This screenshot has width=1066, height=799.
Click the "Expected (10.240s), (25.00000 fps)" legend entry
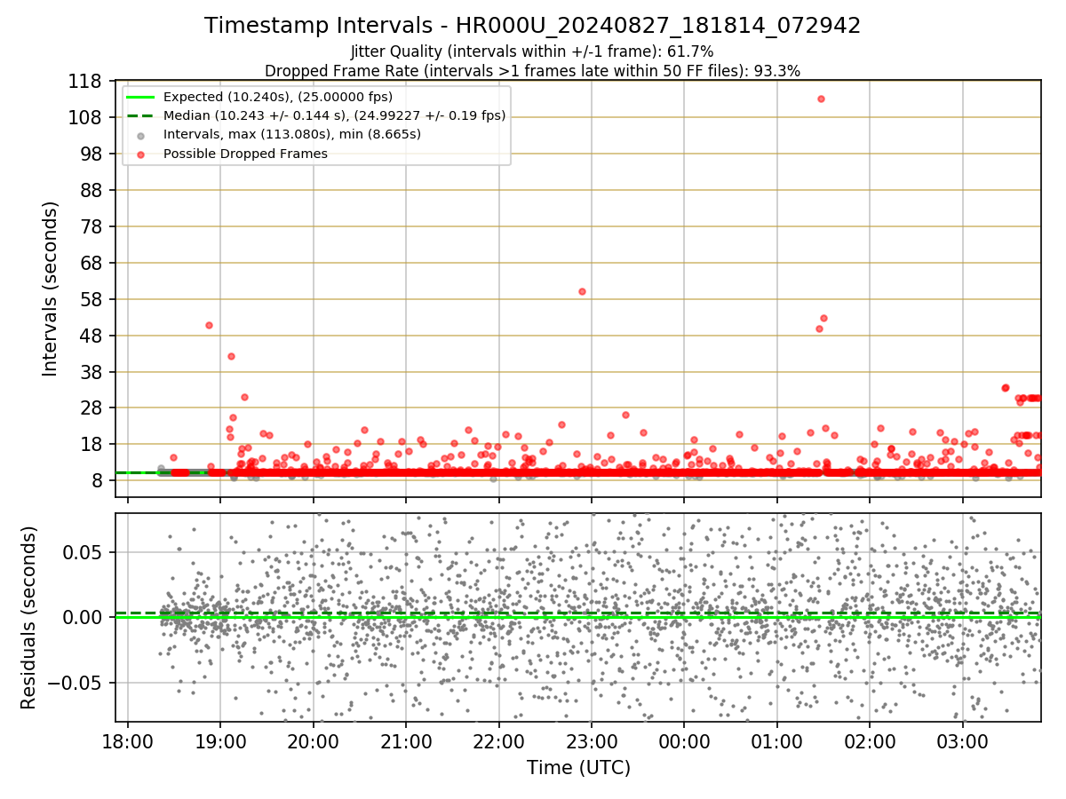pos(278,97)
